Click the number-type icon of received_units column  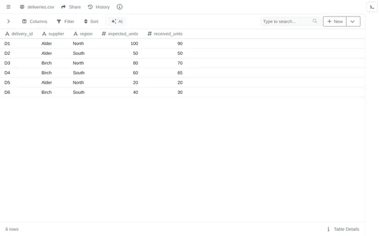(150, 34)
